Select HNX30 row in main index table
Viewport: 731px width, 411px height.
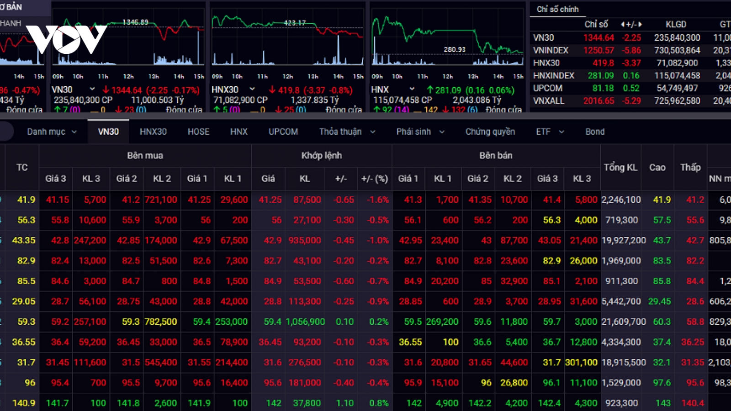tap(630, 63)
